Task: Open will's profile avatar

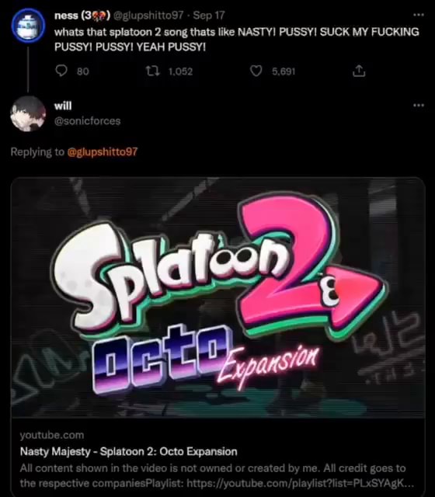Action: (x=28, y=114)
